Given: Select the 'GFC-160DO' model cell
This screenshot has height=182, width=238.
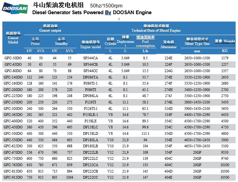Looking at the screenshot, I should click(x=13, y=83).
